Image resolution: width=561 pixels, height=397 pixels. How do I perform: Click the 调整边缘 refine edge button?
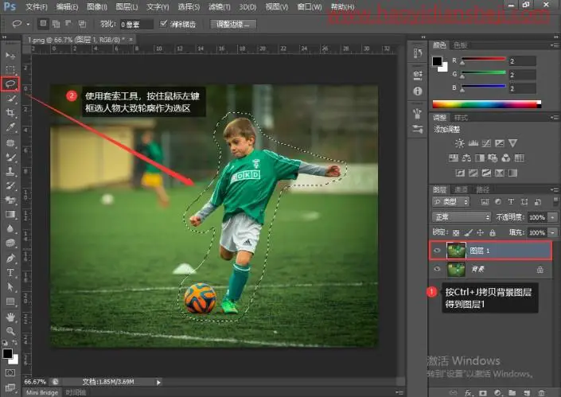pyautogui.click(x=233, y=25)
